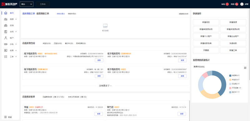The width and height of the screenshot is (250, 121).
Task: Show 未签约(2份) contracts
Action: click(47, 43)
